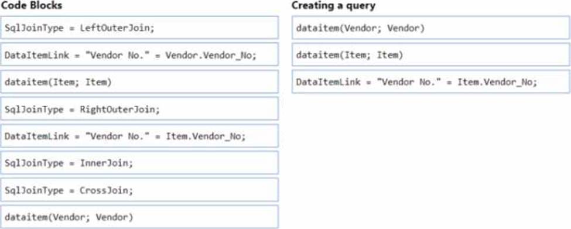Select the SqlJoinType = CrossJoin block
Viewport: 571px width, 229px height.
click(139, 190)
